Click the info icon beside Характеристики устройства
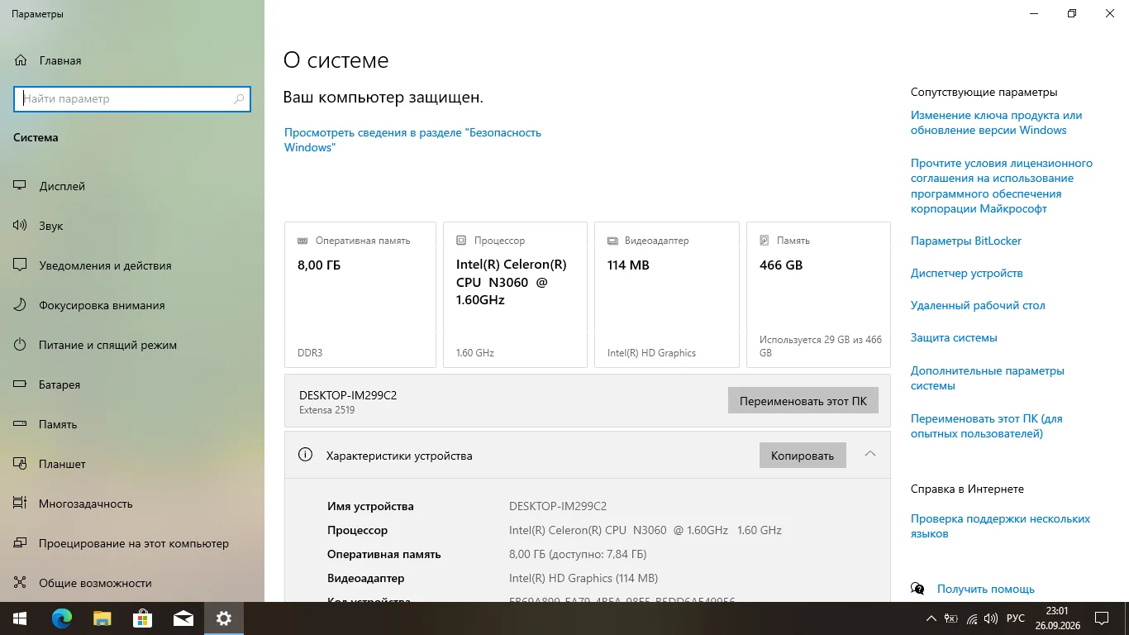This screenshot has height=635, width=1129. point(305,455)
